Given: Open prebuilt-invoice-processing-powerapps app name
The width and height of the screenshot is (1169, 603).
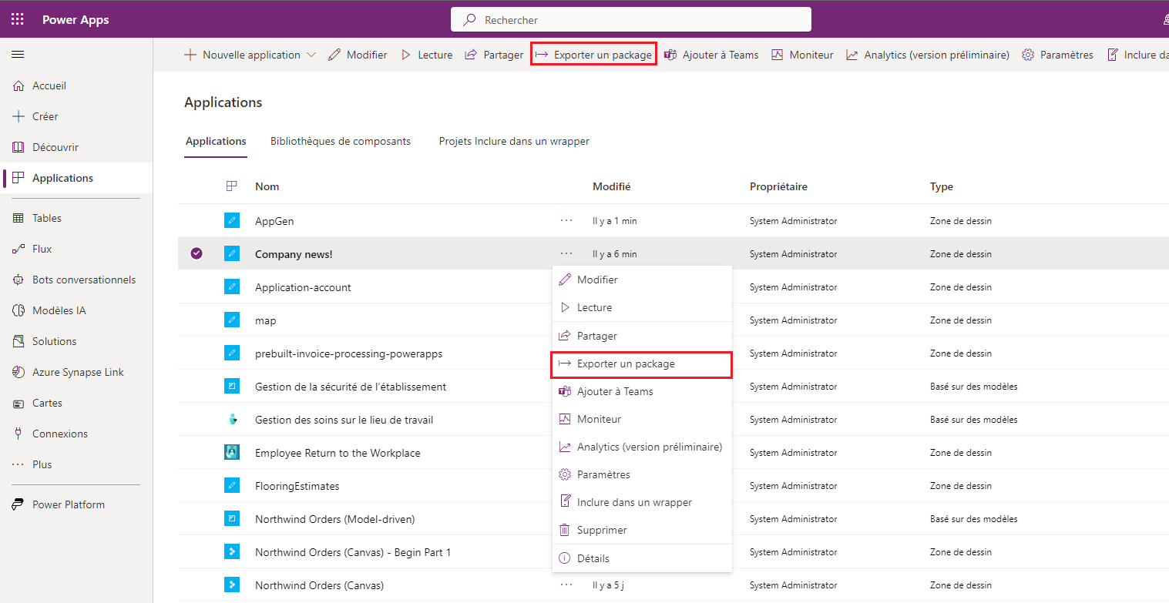Looking at the screenshot, I should tap(348, 353).
